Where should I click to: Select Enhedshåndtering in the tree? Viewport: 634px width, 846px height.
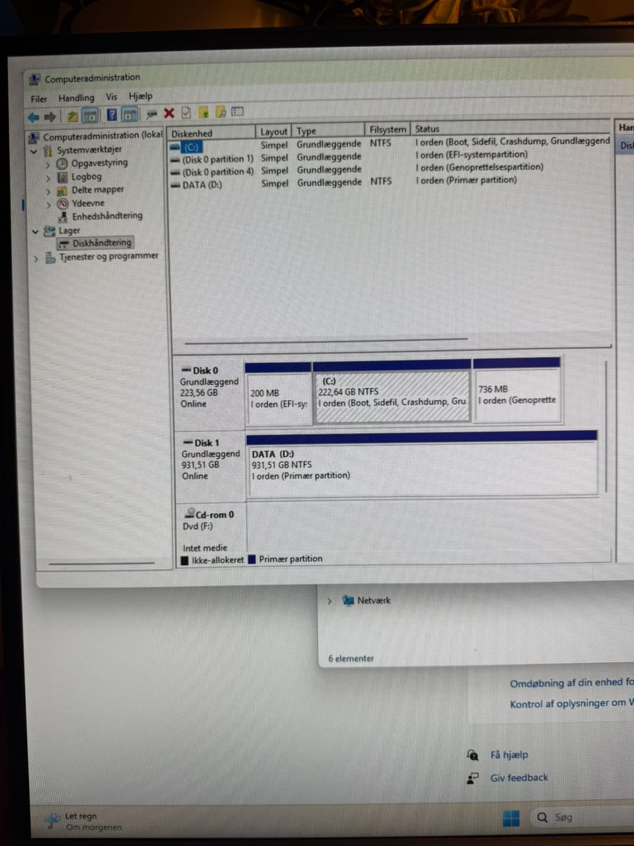107,216
